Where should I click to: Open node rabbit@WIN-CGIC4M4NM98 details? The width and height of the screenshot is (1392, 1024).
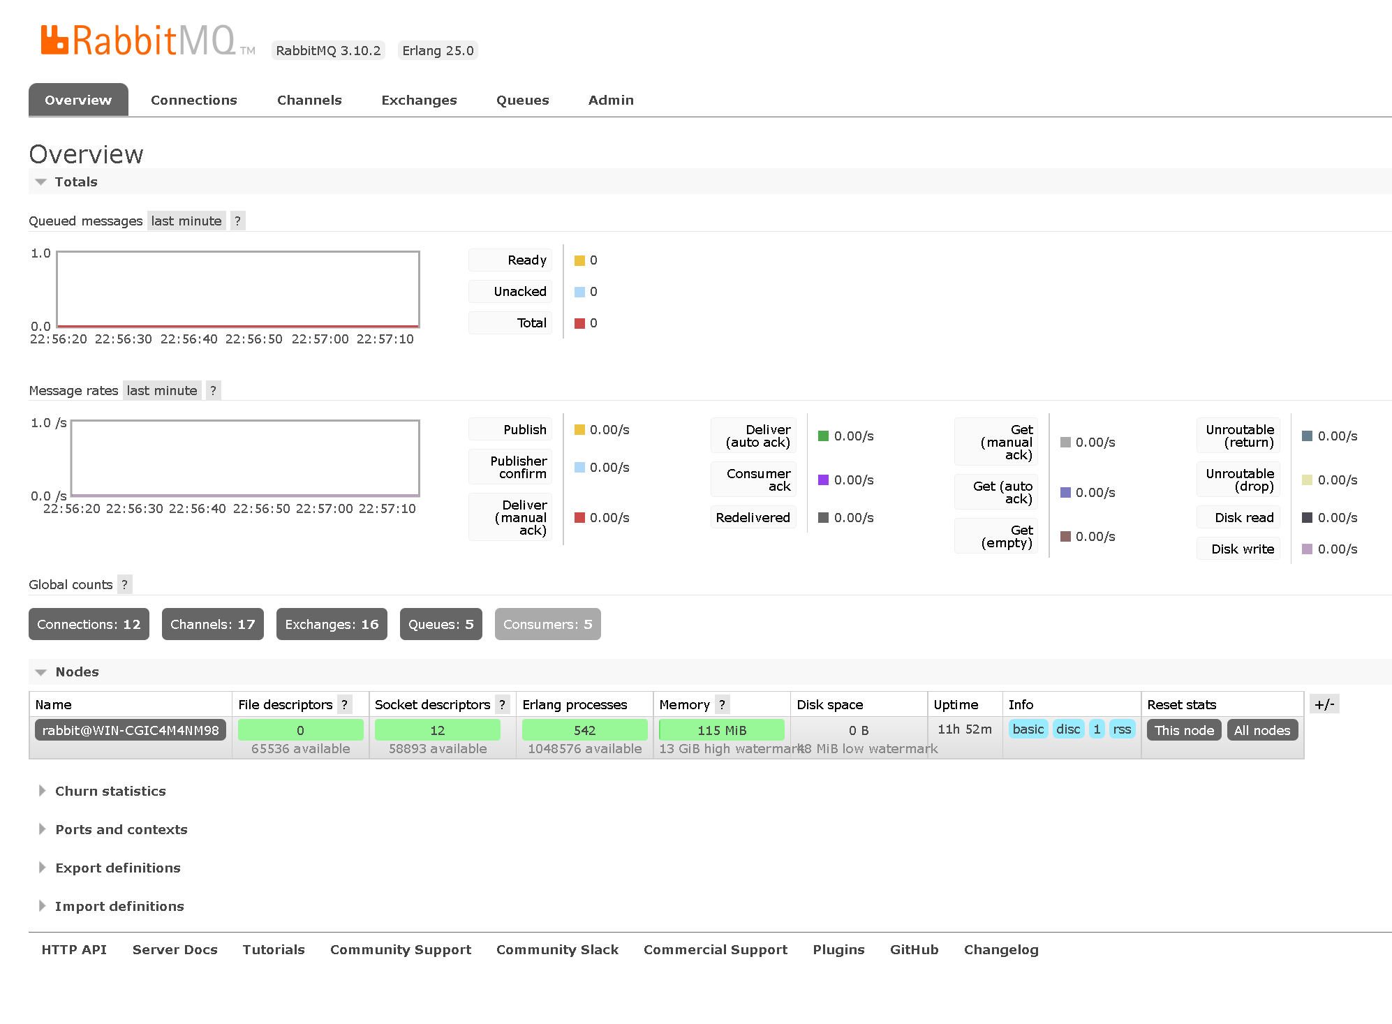click(x=131, y=731)
